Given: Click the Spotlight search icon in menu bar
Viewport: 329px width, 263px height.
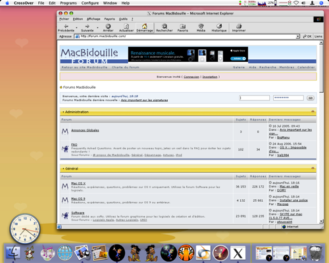Looking at the screenshot, I should (x=322, y=3).
